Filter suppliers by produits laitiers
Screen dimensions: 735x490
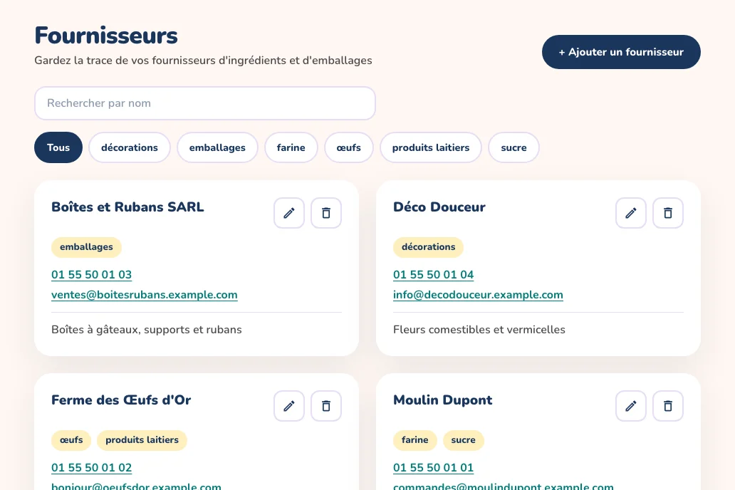point(431,147)
